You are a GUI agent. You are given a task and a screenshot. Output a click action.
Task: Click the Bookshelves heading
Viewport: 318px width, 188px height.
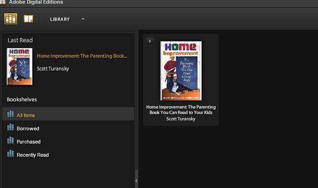(x=22, y=99)
